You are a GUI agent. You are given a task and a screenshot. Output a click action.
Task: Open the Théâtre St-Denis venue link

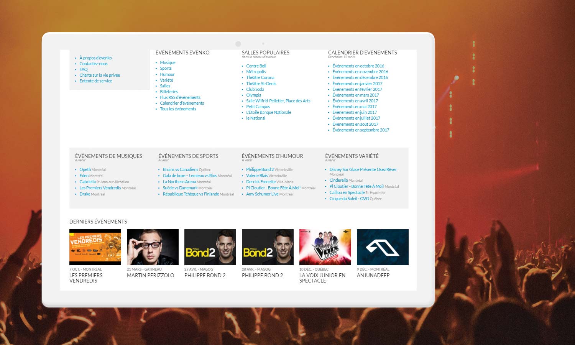click(x=261, y=84)
